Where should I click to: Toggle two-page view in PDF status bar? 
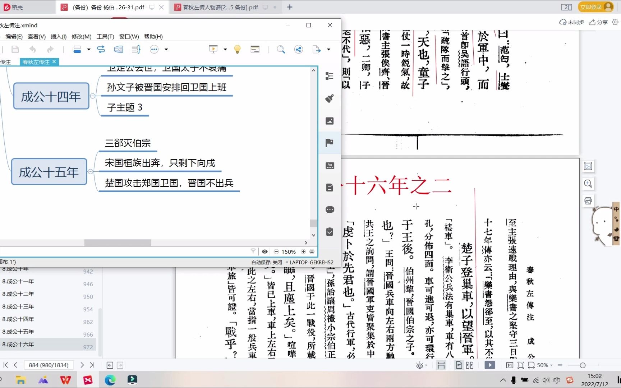470,365
